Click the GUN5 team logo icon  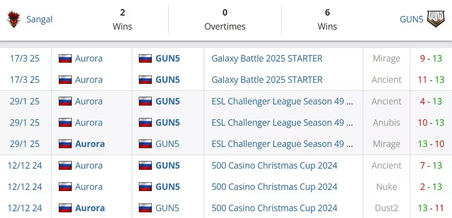[436, 19]
